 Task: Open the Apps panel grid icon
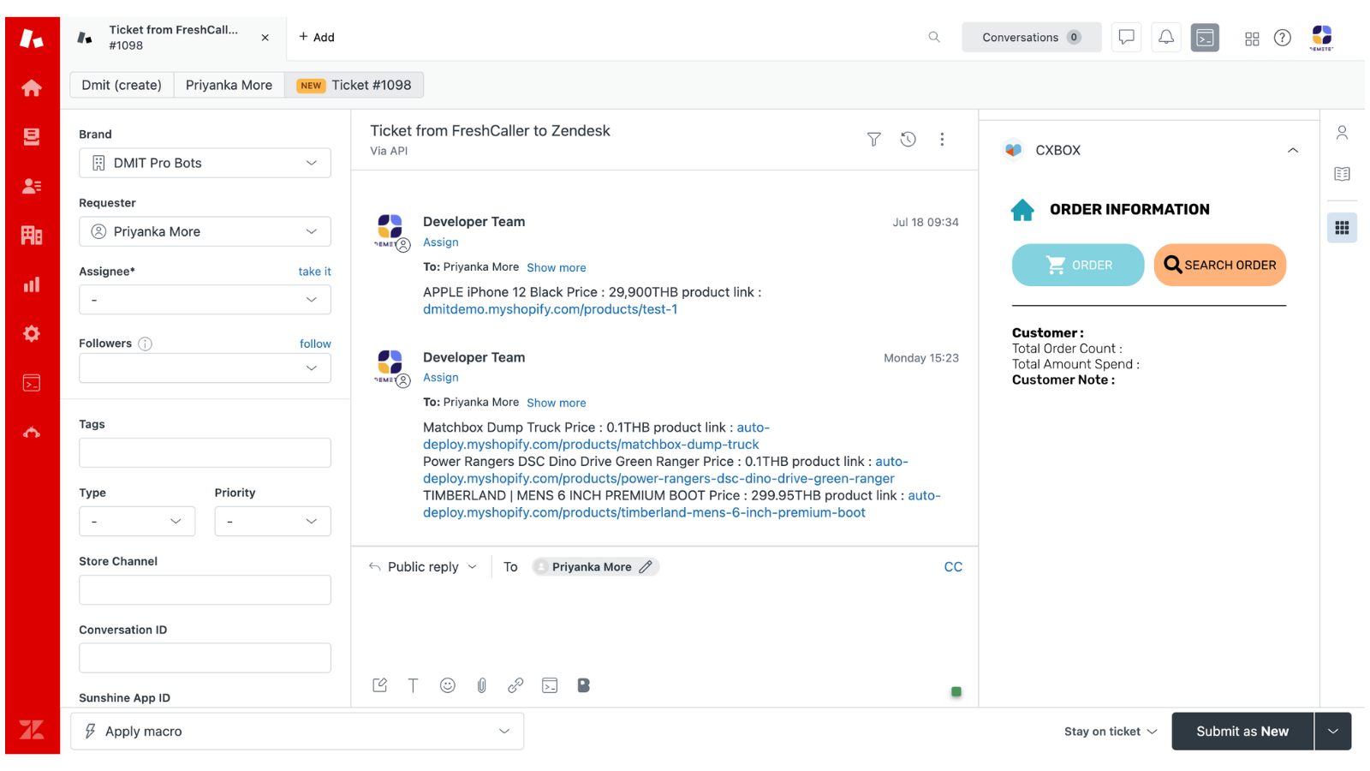pyautogui.click(x=1342, y=228)
